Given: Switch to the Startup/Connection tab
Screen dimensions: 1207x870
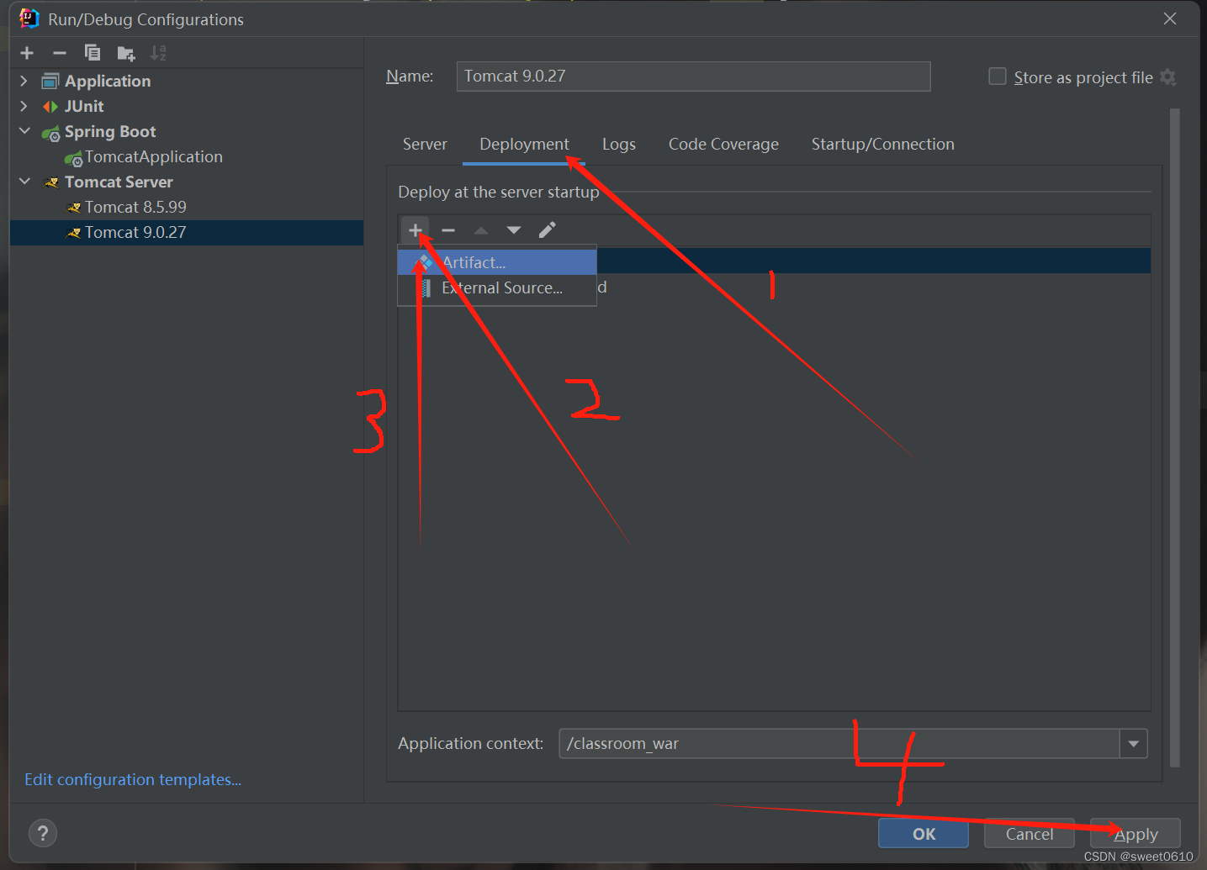Looking at the screenshot, I should coord(882,144).
